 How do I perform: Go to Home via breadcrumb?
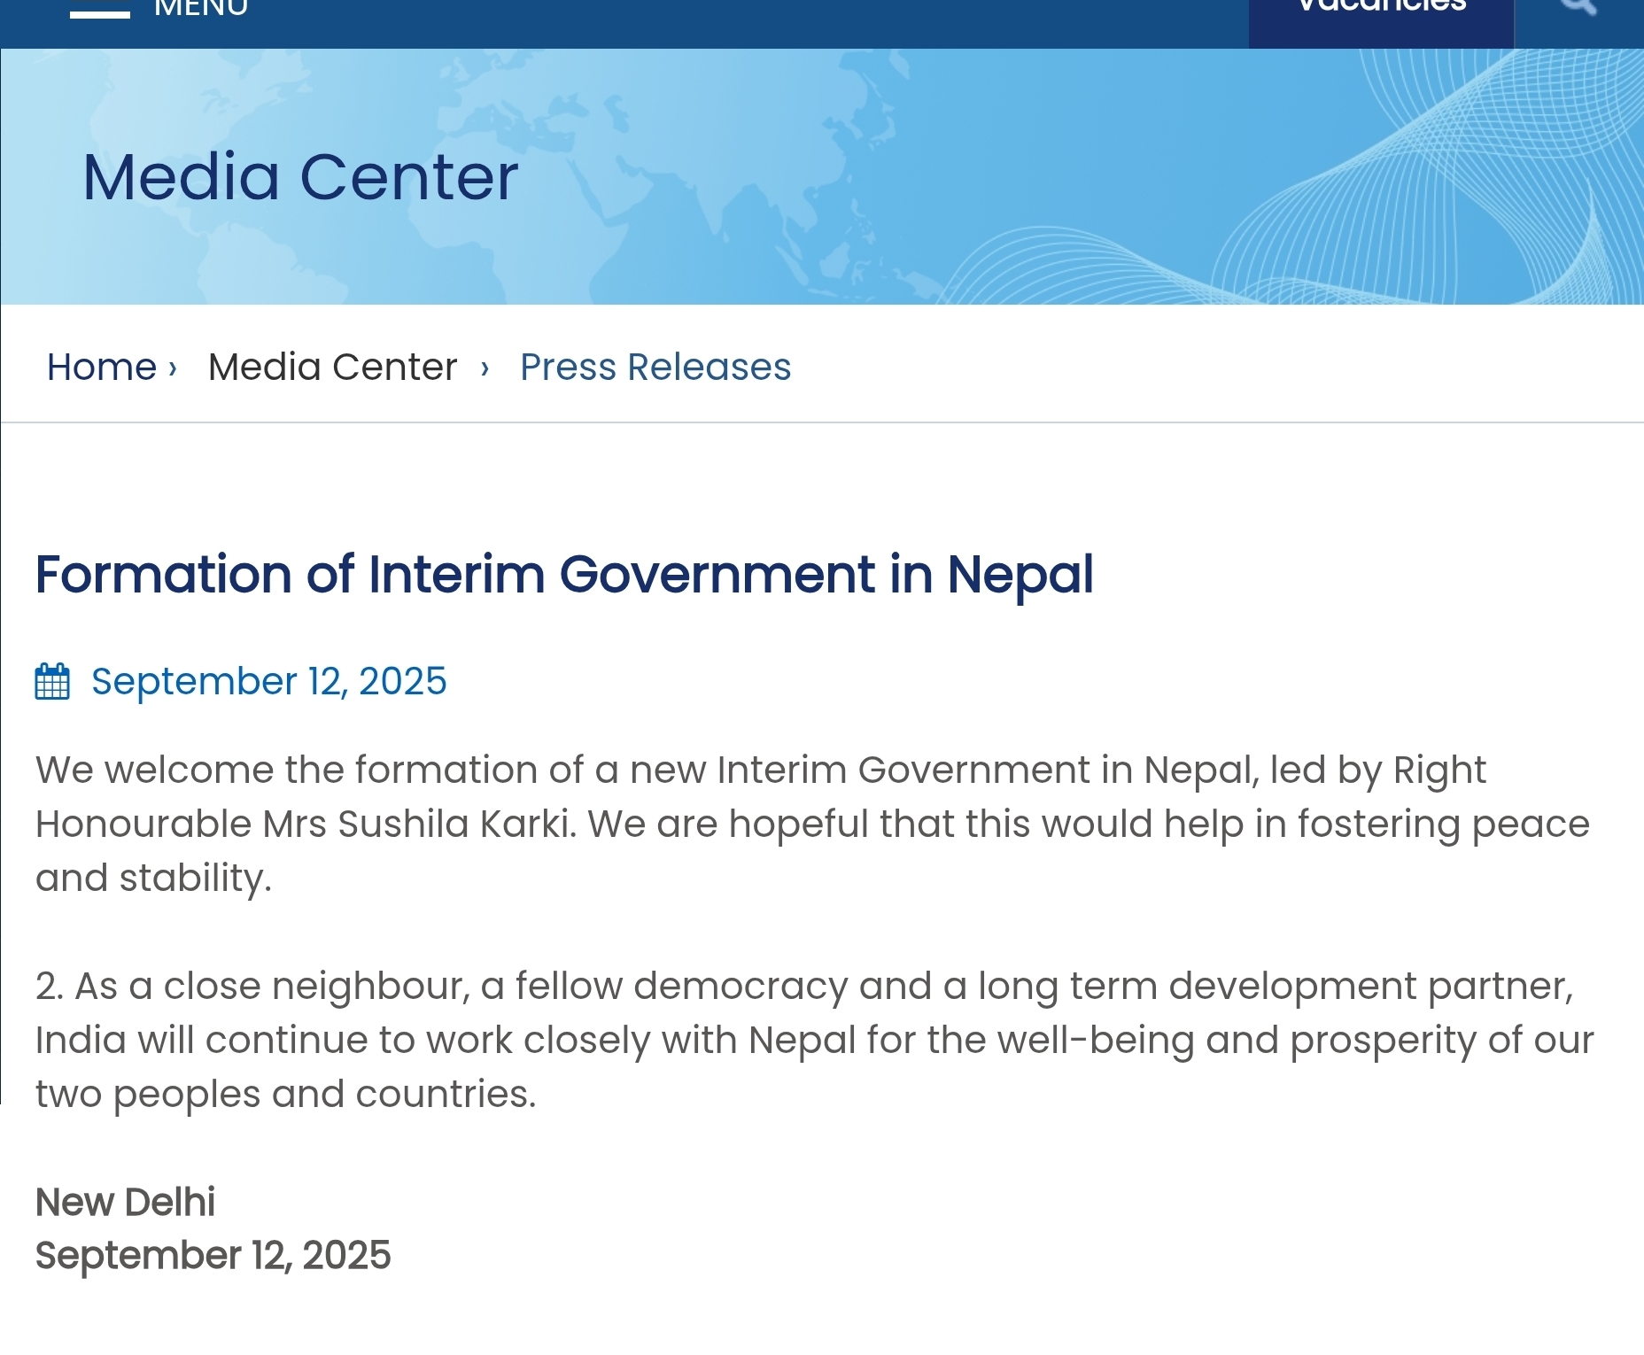[x=101, y=367]
